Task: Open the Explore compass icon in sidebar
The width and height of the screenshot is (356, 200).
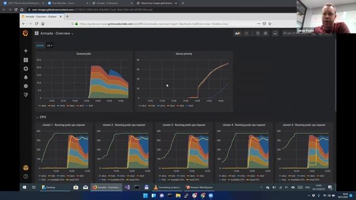Action: pyautogui.click(x=26, y=68)
